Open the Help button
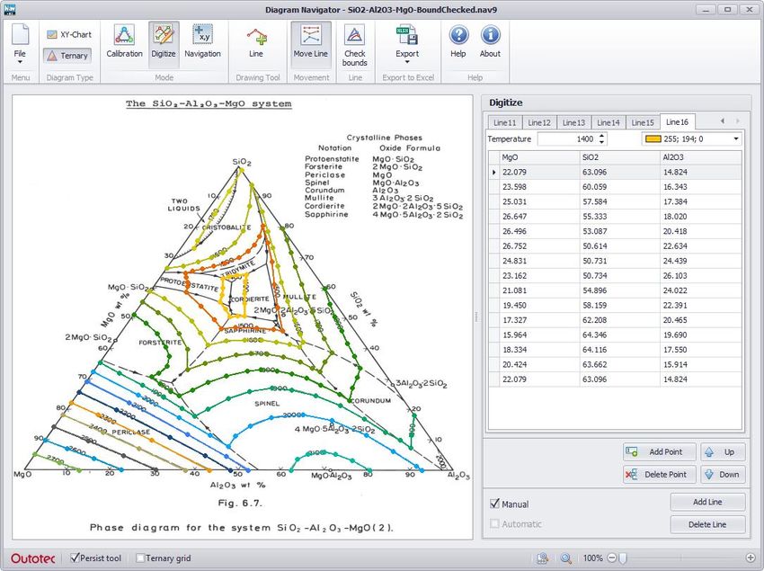The height and width of the screenshot is (571, 764). coord(458,41)
